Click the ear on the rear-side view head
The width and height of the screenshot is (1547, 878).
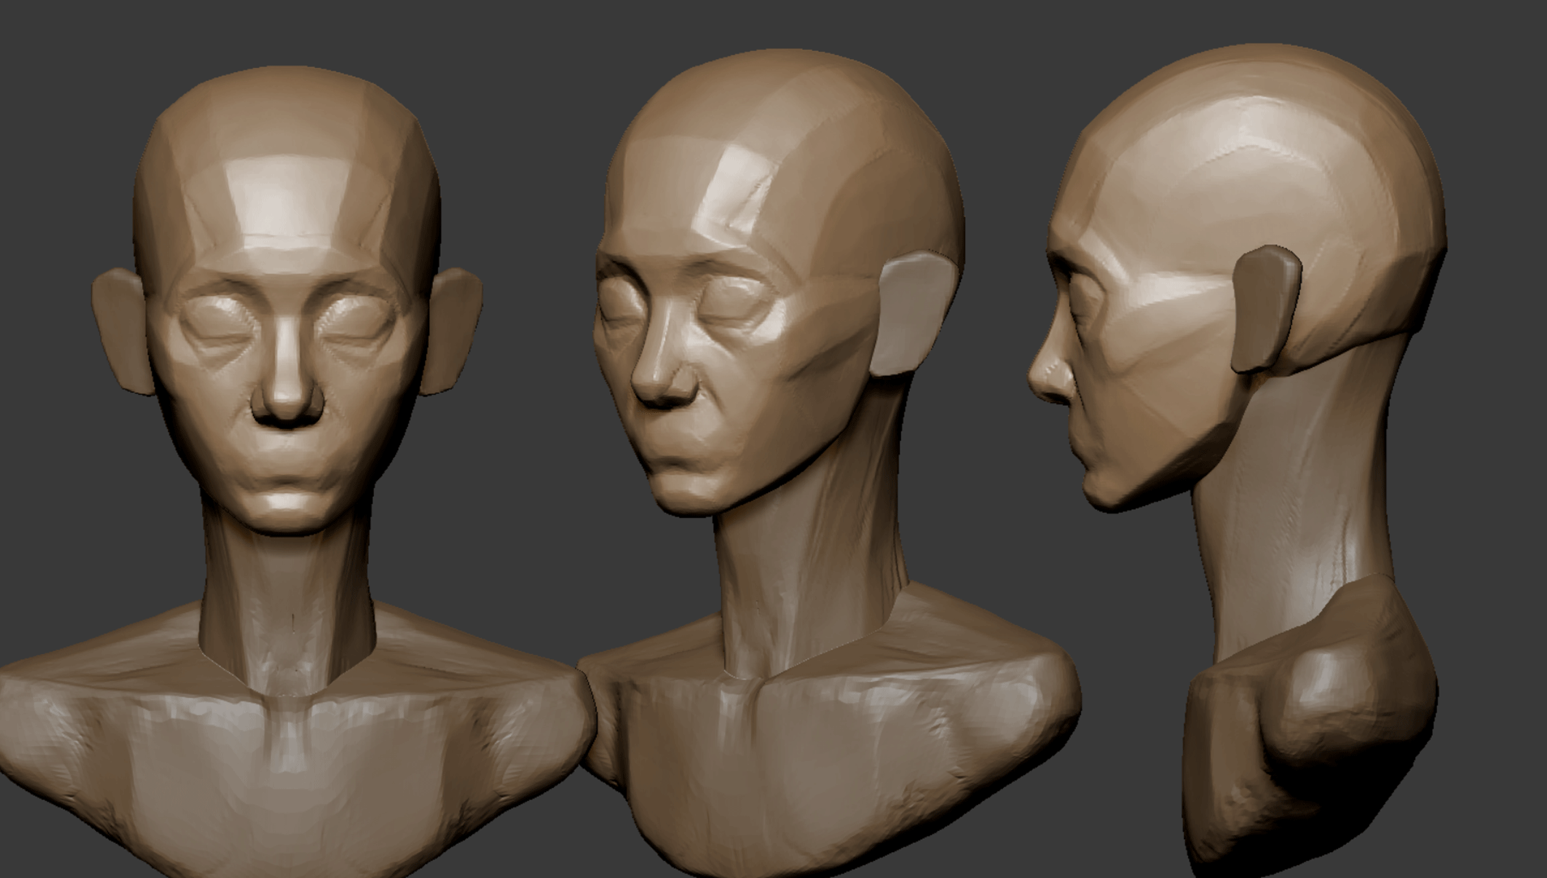point(1266,308)
